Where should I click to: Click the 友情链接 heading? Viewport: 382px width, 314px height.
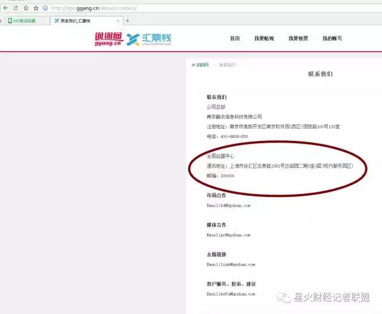(x=217, y=254)
